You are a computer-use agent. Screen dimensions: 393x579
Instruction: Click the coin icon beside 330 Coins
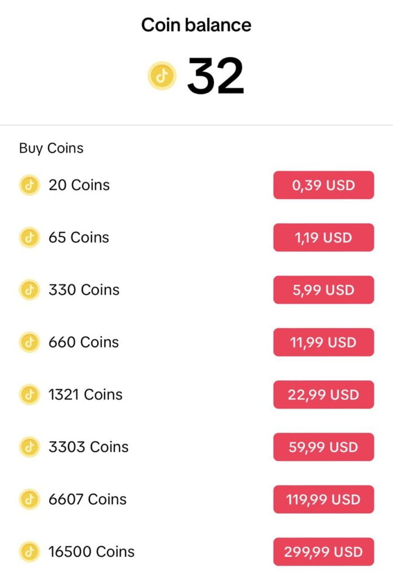pos(29,290)
